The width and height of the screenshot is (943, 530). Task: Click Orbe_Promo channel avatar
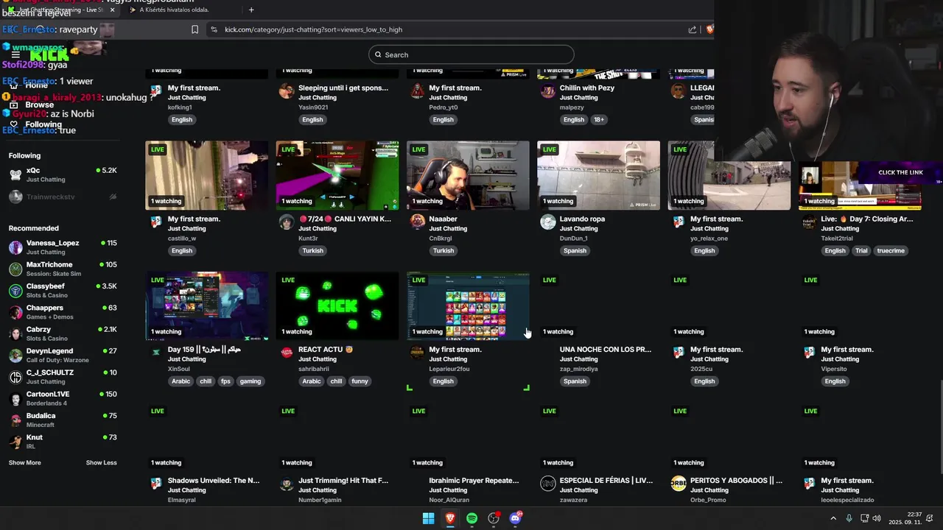(x=679, y=484)
